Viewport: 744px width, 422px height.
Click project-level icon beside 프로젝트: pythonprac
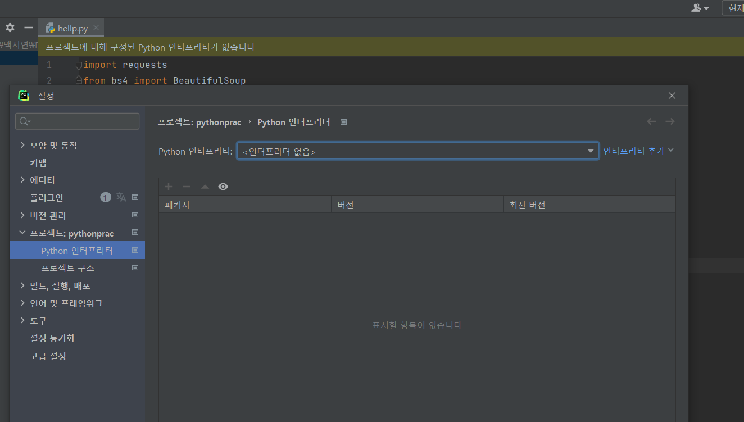(135, 232)
